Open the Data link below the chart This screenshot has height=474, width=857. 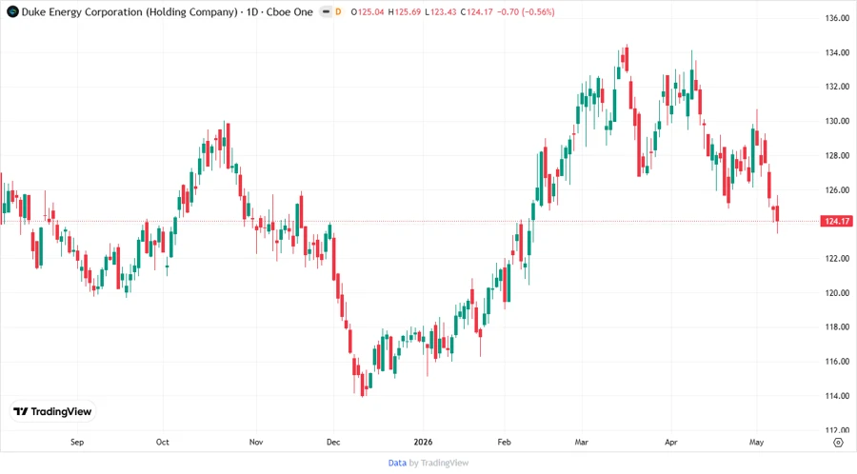(x=397, y=464)
